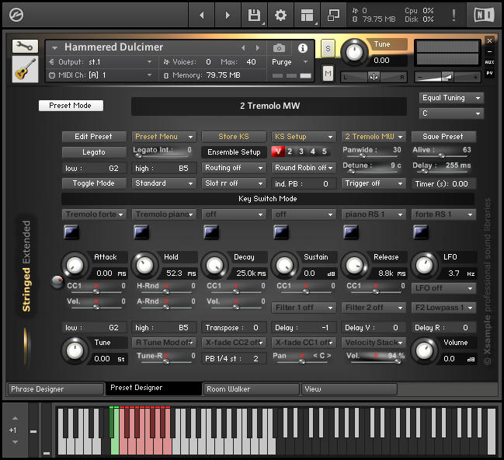Open Output st.1 menu
The image size is (504, 460).
pyautogui.click(x=100, y=61)
